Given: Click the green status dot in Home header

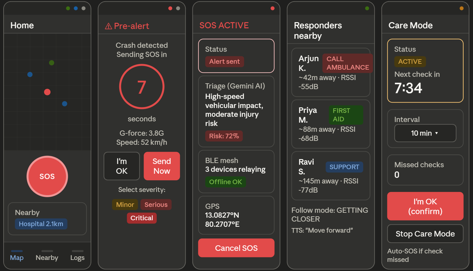Looking at the screenshot, I should (68, 8).
